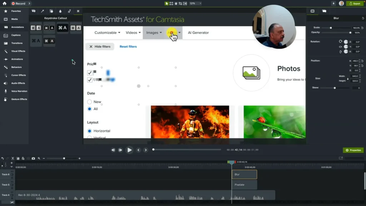This screenshot has height=206, width=366.
Task: Capture frame with the camera snapshot icon
Action: coord(33,158)
